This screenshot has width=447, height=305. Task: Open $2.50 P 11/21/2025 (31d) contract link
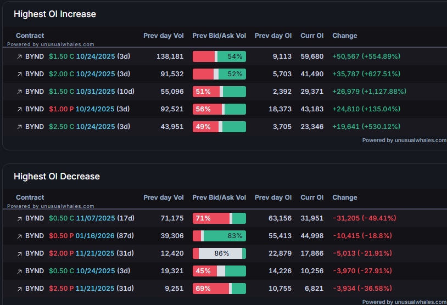91,289
